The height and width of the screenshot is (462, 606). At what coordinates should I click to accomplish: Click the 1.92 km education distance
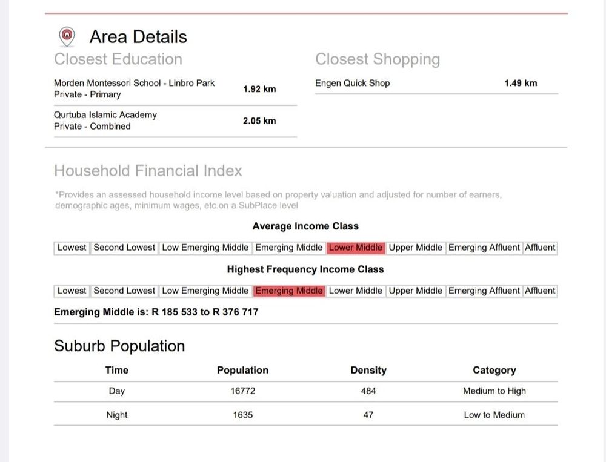click(x=259, y=89)
